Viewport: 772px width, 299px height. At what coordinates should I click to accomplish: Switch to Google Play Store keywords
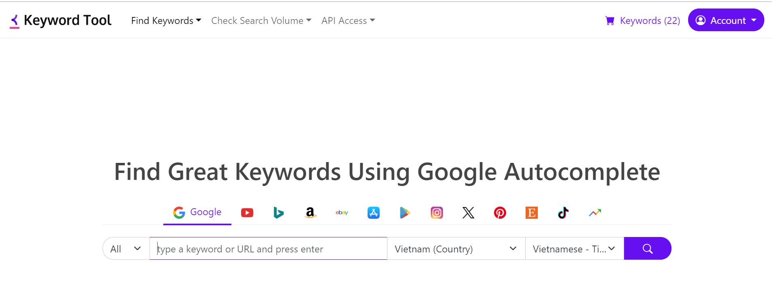405,213
